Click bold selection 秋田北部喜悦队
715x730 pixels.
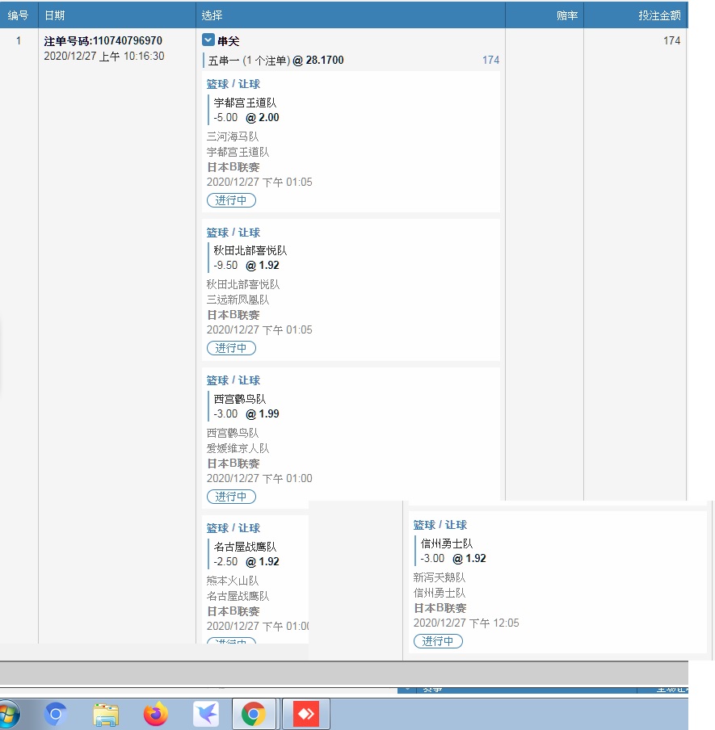tap(250, 250)
